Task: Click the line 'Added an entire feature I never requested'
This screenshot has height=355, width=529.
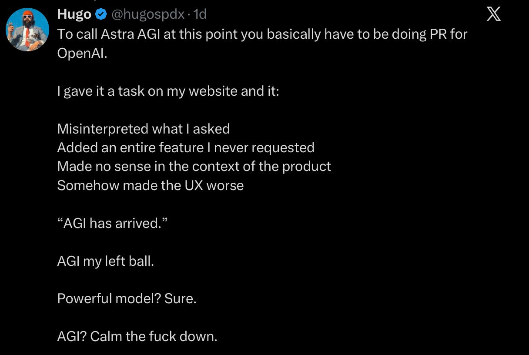Action: (186, 147)
